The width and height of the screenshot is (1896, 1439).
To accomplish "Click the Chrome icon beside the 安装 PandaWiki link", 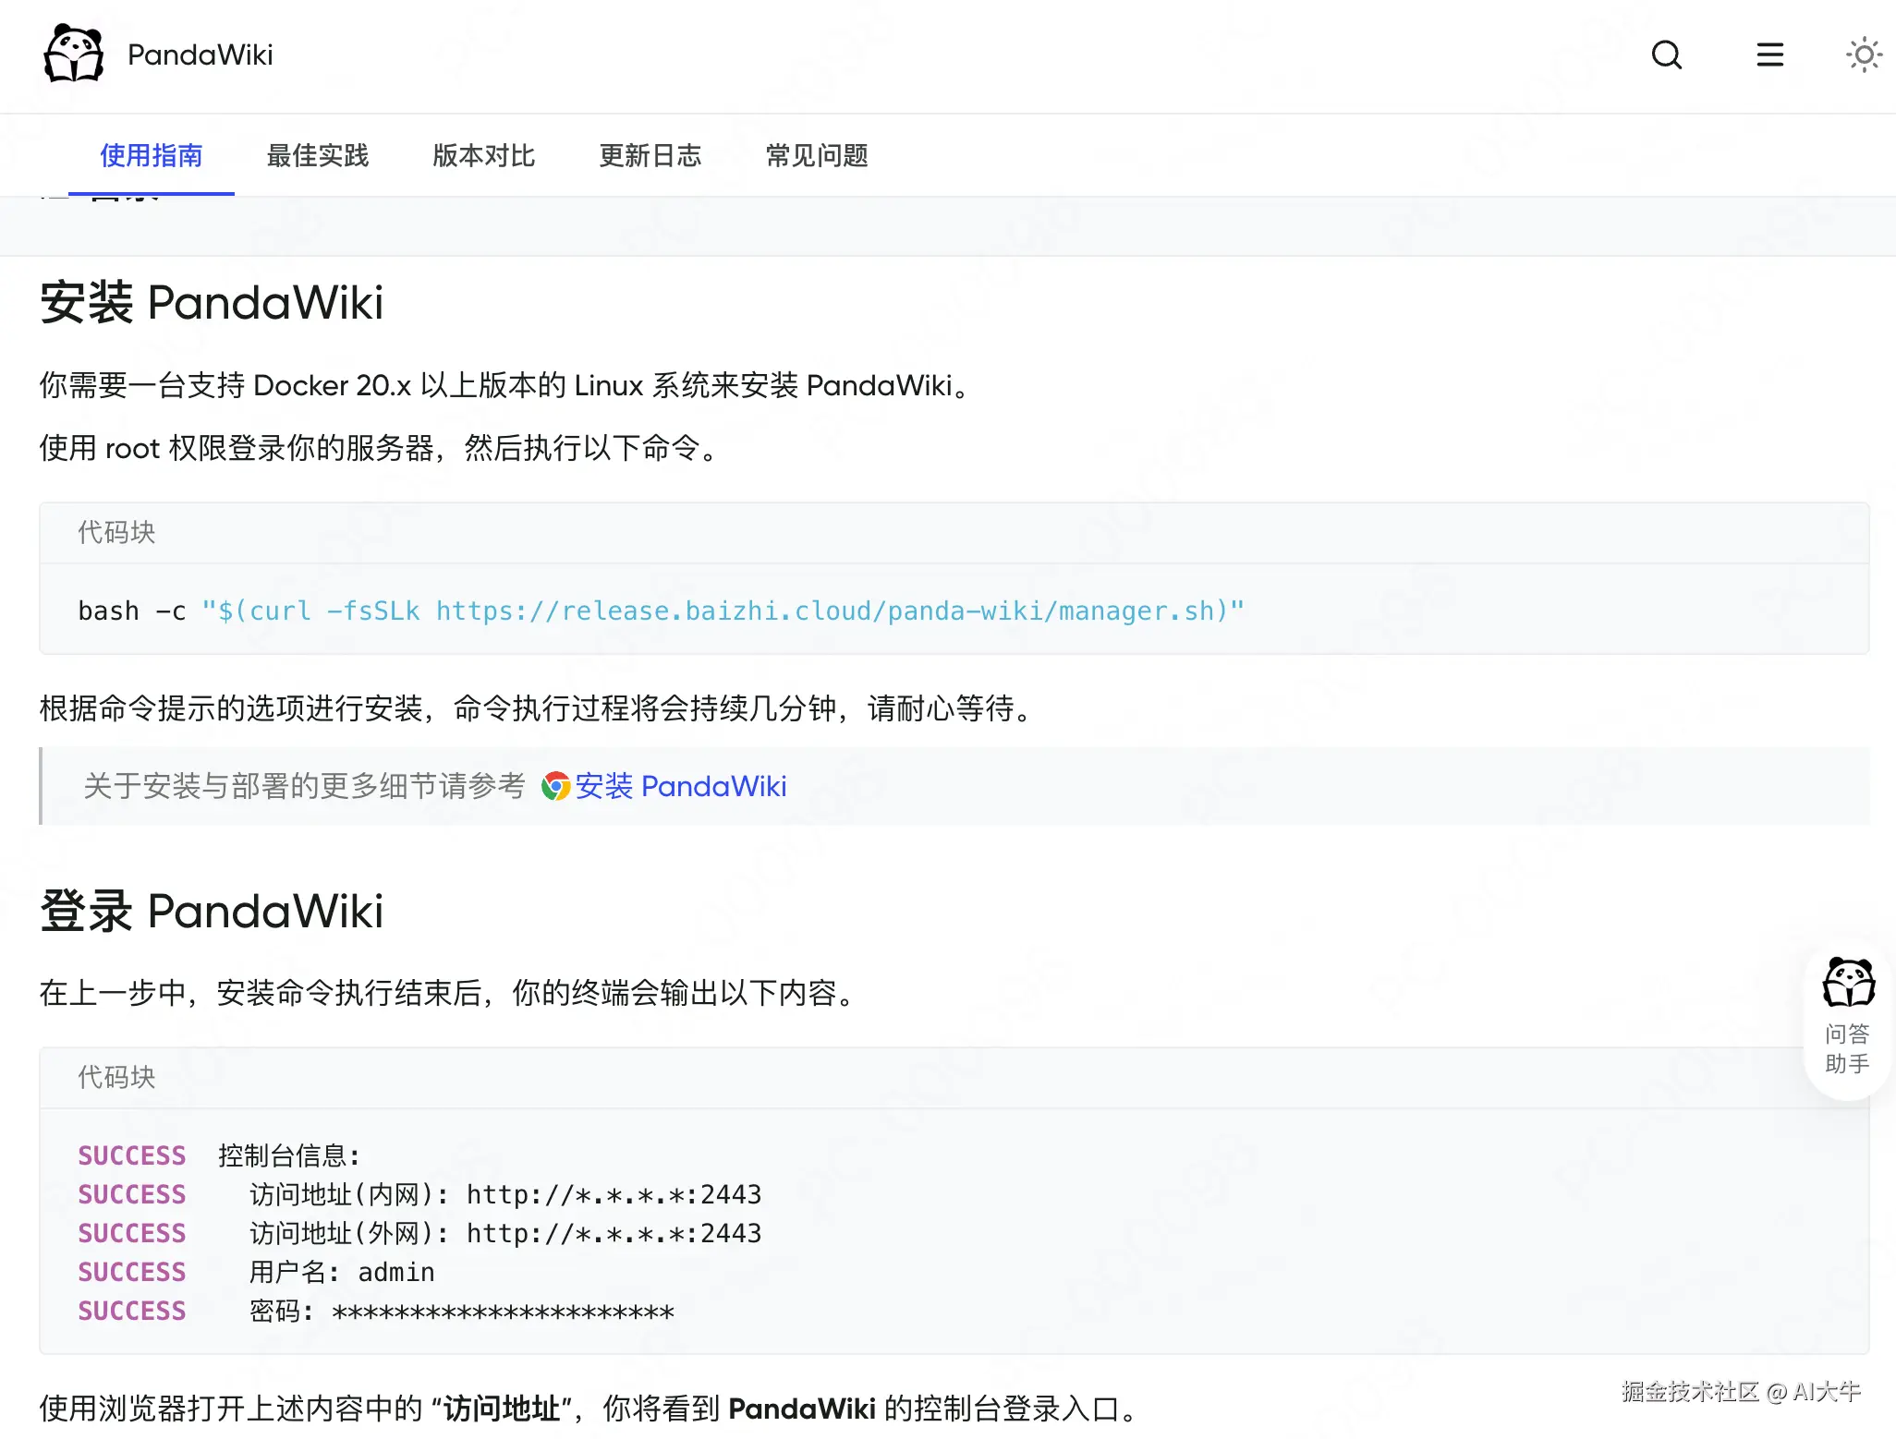I will [555, 786].
